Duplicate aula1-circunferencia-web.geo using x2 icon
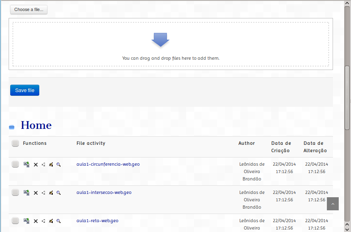Image resolution: width=351 pixels, height=232 pixels. (43, 164)
